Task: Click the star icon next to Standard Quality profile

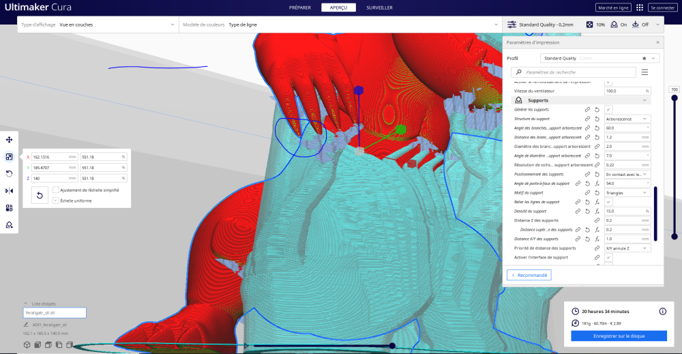Action: (x=644, y=58)
